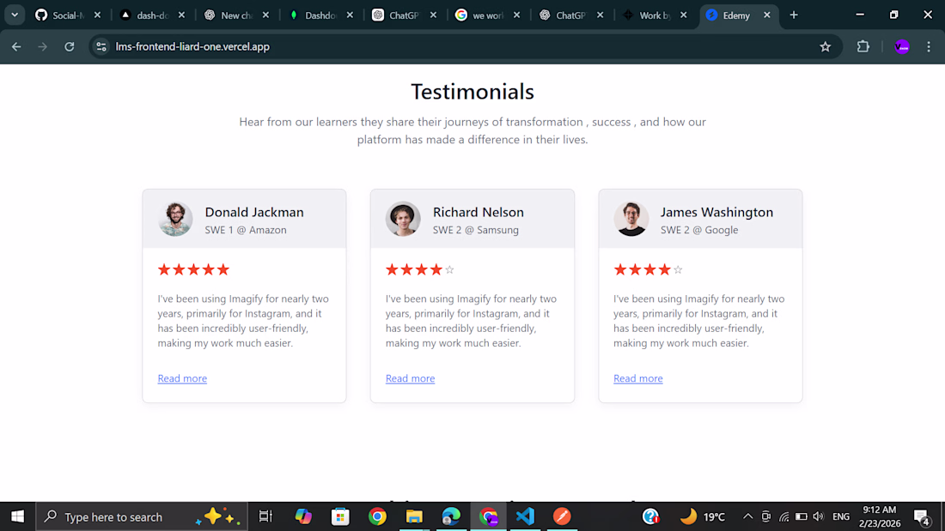The width and height of the screenshot is (945, 531).
Task: Open File Explorer from the taskbar
Action: (414, 516)
